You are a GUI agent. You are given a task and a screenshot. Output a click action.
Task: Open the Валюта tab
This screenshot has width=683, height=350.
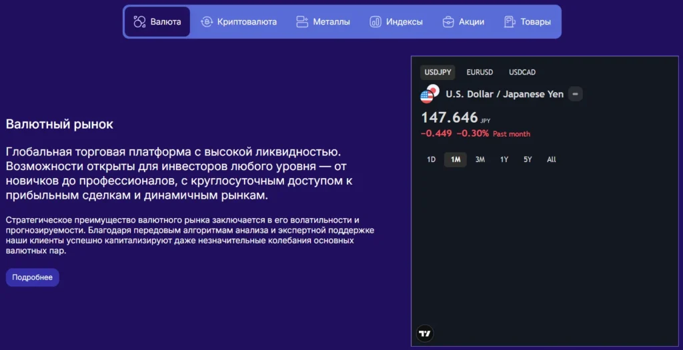tap(157, 22)
